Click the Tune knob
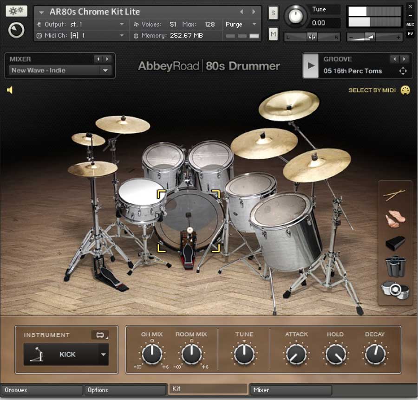Viewport: 418px width, 400px height. point(295,16)
